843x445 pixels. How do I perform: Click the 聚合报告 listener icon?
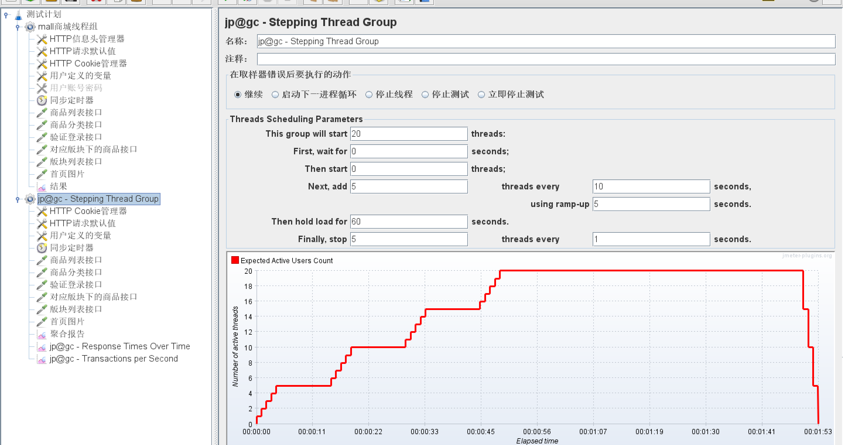coord(42,334)
